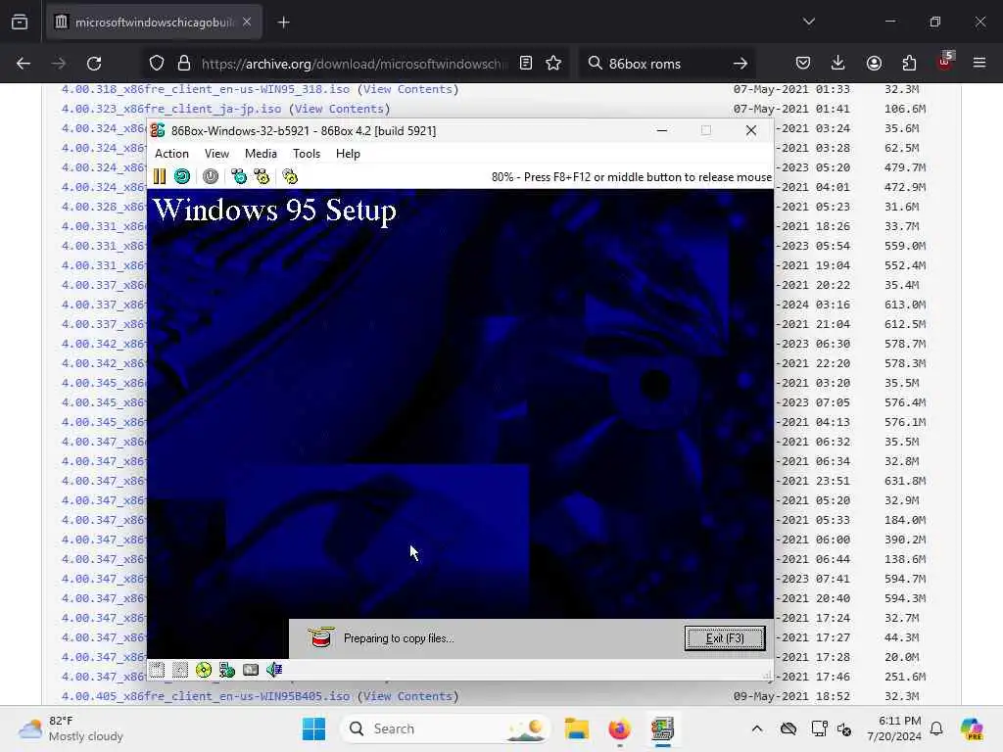Open weather widget 82°F Mostly cloudy
Image resolution: width=1003 pixels, height=752 pixels.
pyautogui.click(x=71, y=728)
